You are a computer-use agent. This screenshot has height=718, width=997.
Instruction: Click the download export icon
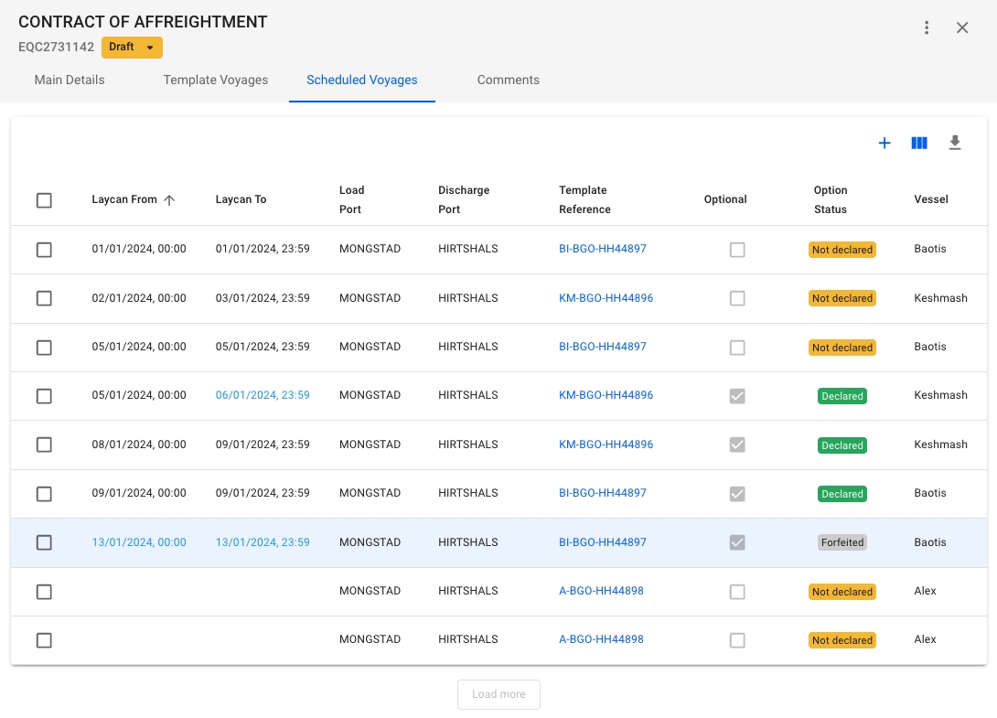tap(955, 144)
